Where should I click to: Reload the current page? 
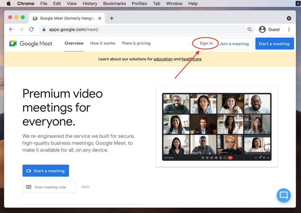[32, 29]
